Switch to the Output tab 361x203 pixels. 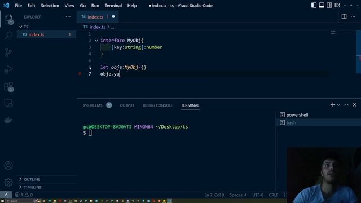pyautogui.click(x=127, y=105)
